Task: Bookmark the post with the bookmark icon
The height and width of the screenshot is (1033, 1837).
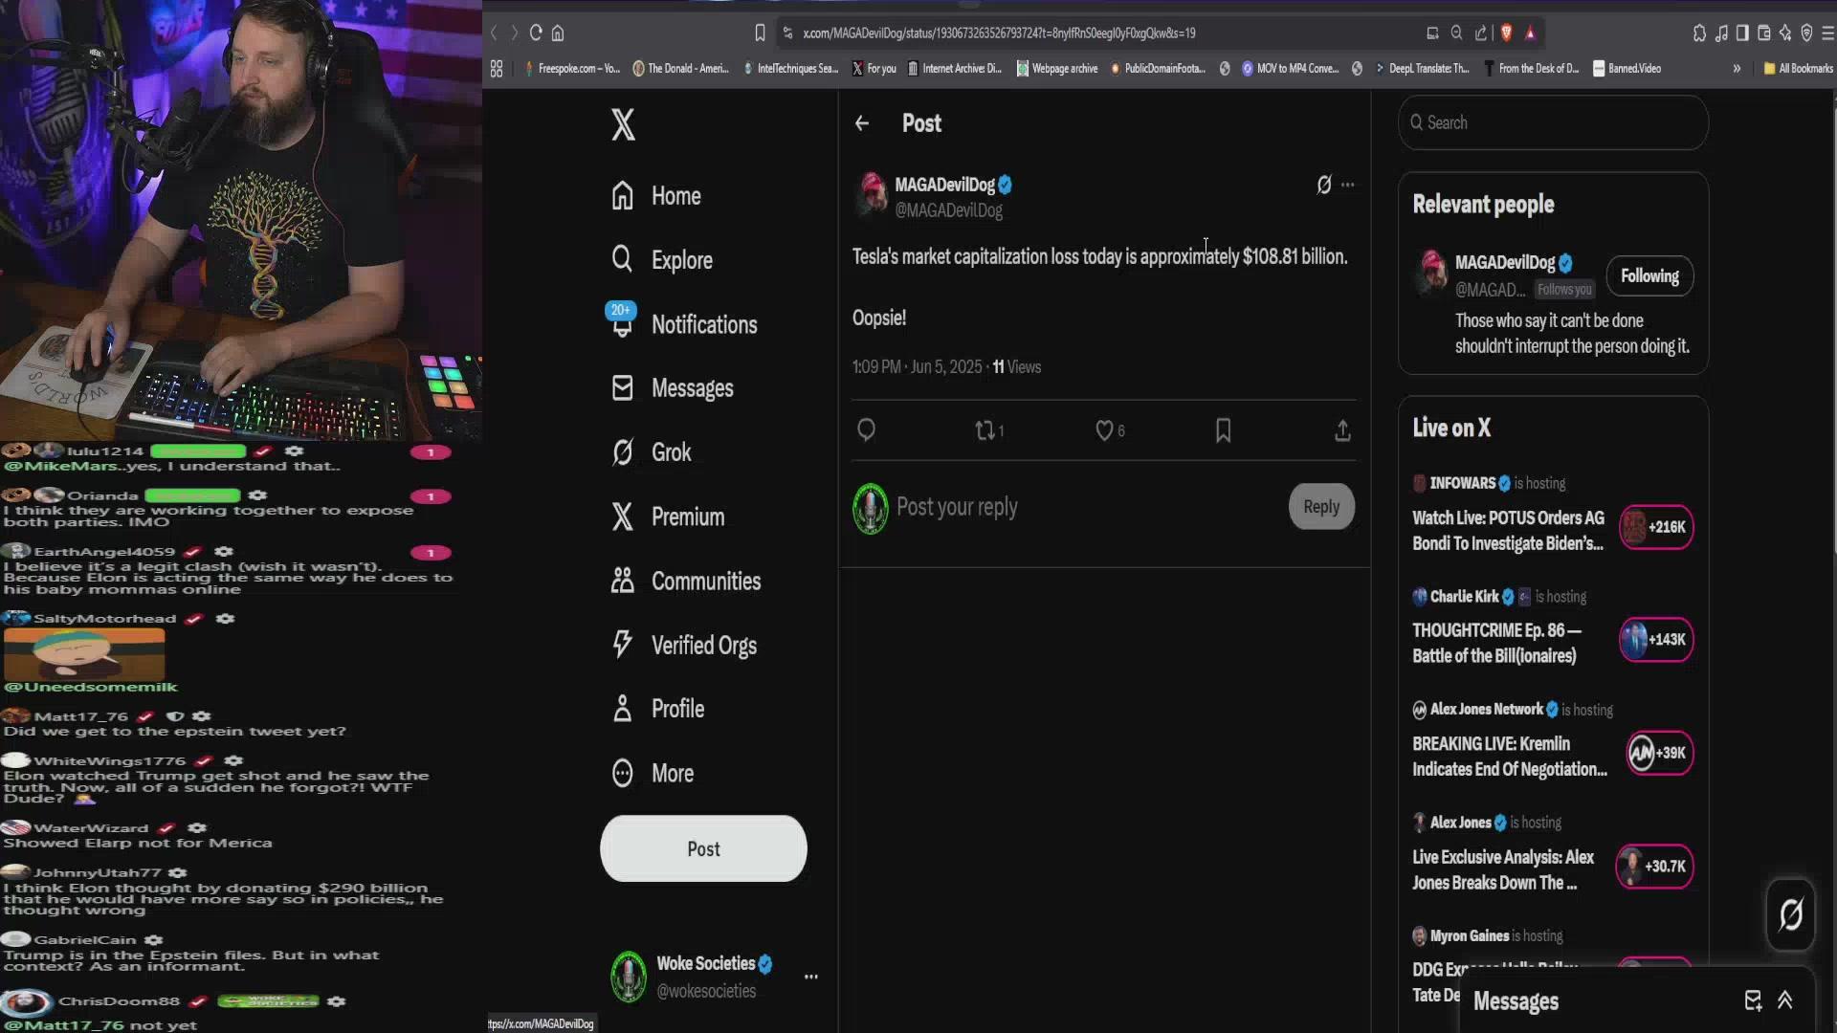Action: coord(1223,430)
